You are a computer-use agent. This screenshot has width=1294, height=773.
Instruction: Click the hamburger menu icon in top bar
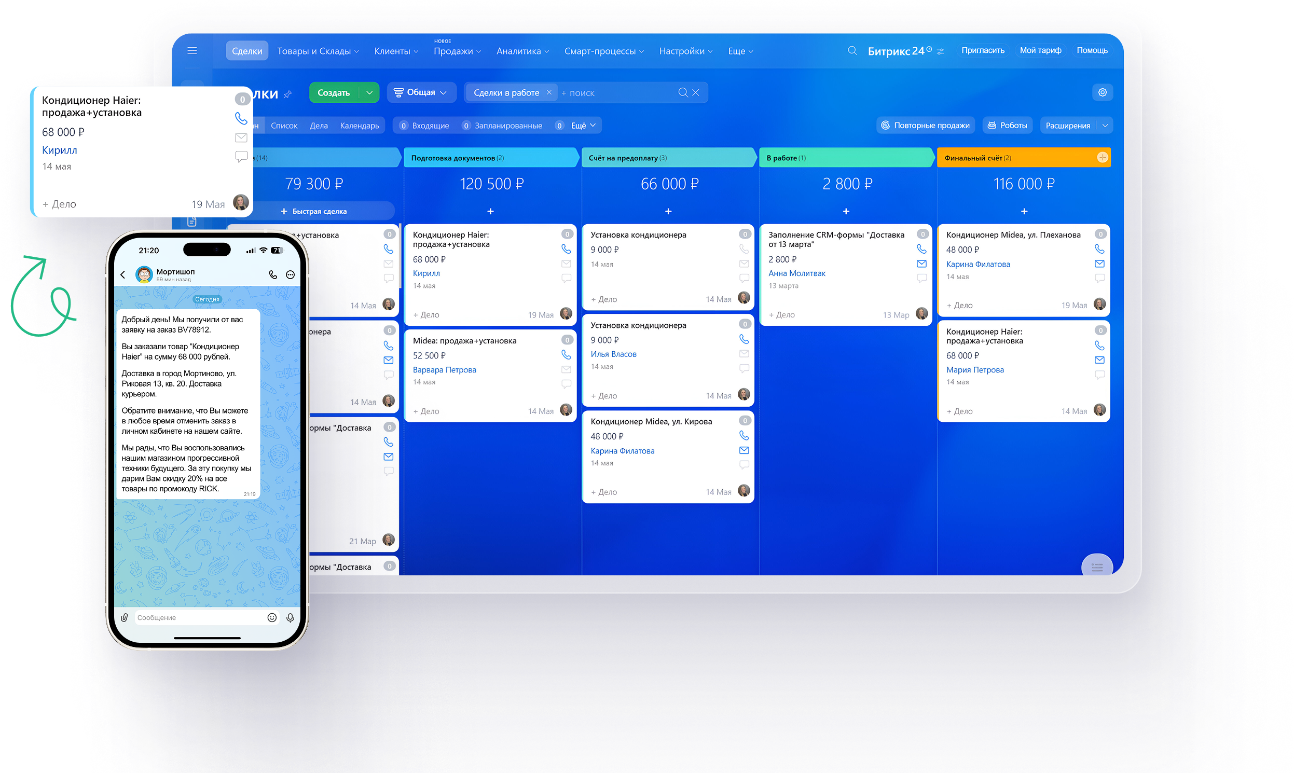click(192, 50)
